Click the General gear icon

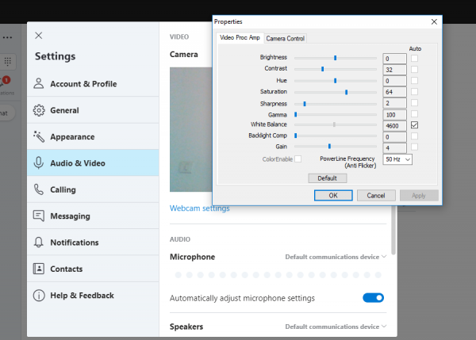39,110
